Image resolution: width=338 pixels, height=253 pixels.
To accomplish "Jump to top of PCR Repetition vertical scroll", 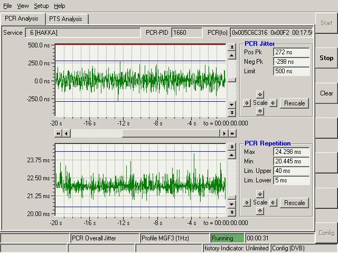I will click(231, 147).
